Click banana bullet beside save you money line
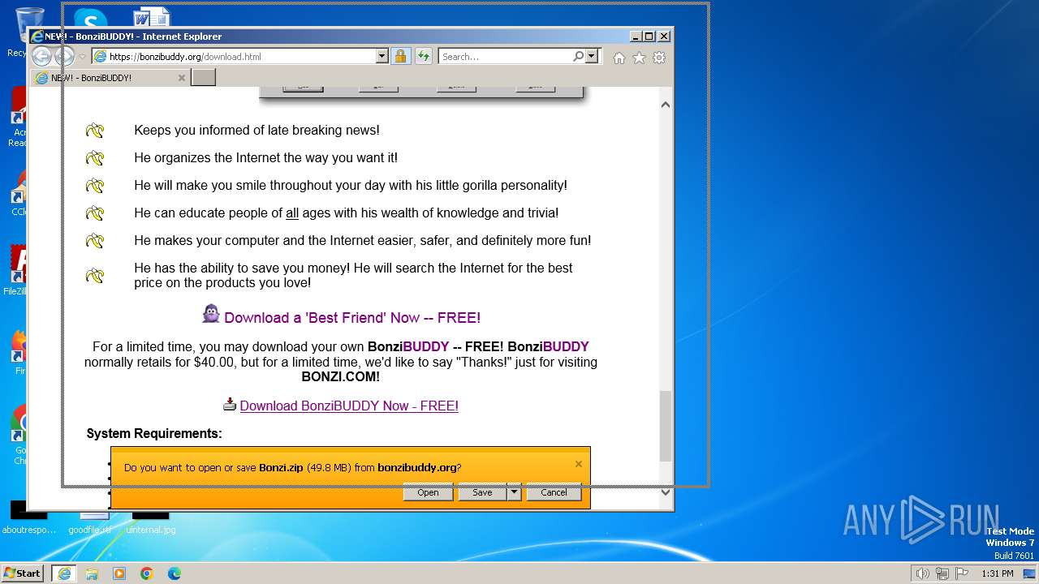 pos(95,276)
